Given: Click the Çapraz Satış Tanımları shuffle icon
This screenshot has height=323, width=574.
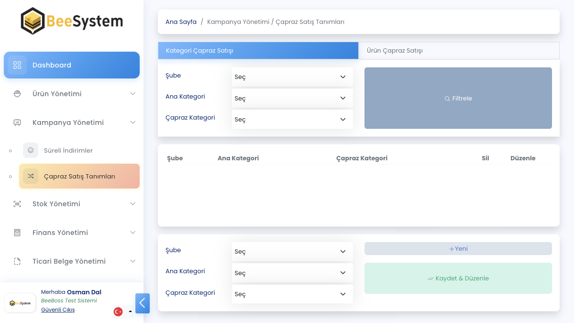Looking at the screenshot, I should point(31,176).
